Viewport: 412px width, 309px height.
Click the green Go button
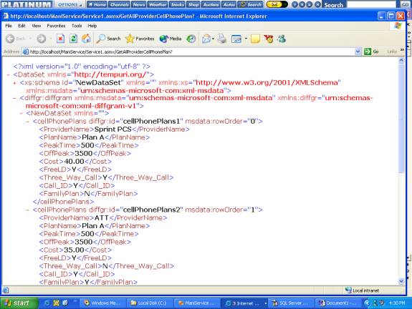click(x=371, y=51)
